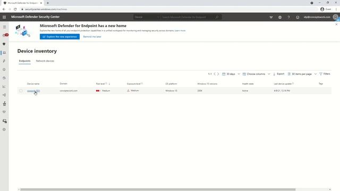The width and height of the screenshot is (340, 191).
Task: Open the search scope Device dropdown
Action: tap(147, 17)
